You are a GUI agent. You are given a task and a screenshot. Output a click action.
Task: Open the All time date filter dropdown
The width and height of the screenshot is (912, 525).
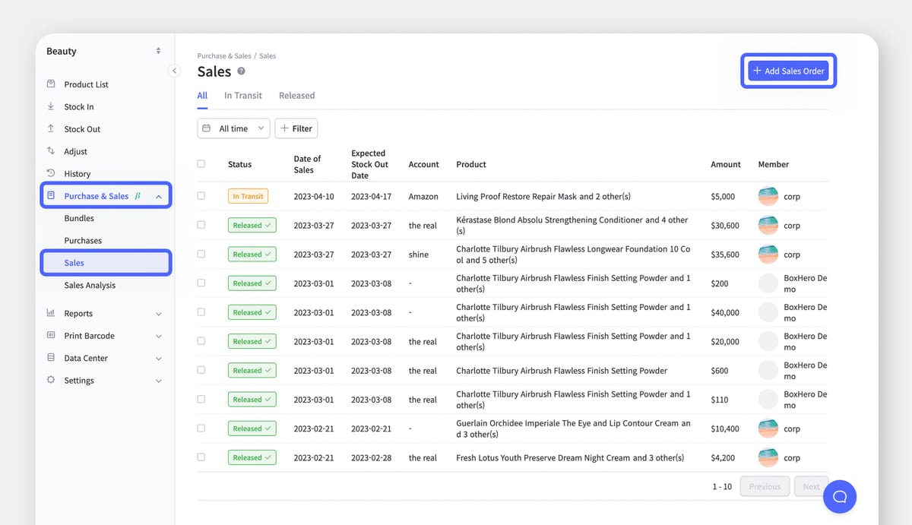pyautogui.click(x=233, y=128)
